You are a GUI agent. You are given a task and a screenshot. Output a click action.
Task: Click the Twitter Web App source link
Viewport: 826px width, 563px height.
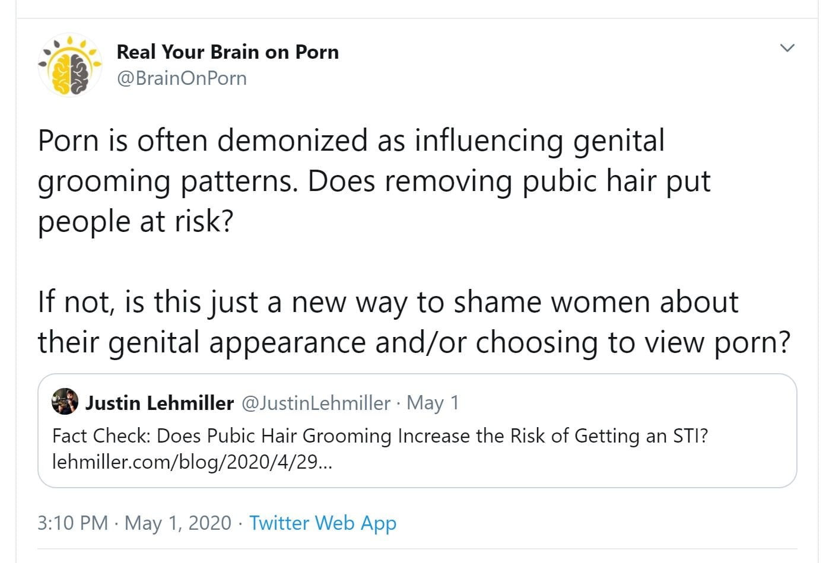[322, 523]
